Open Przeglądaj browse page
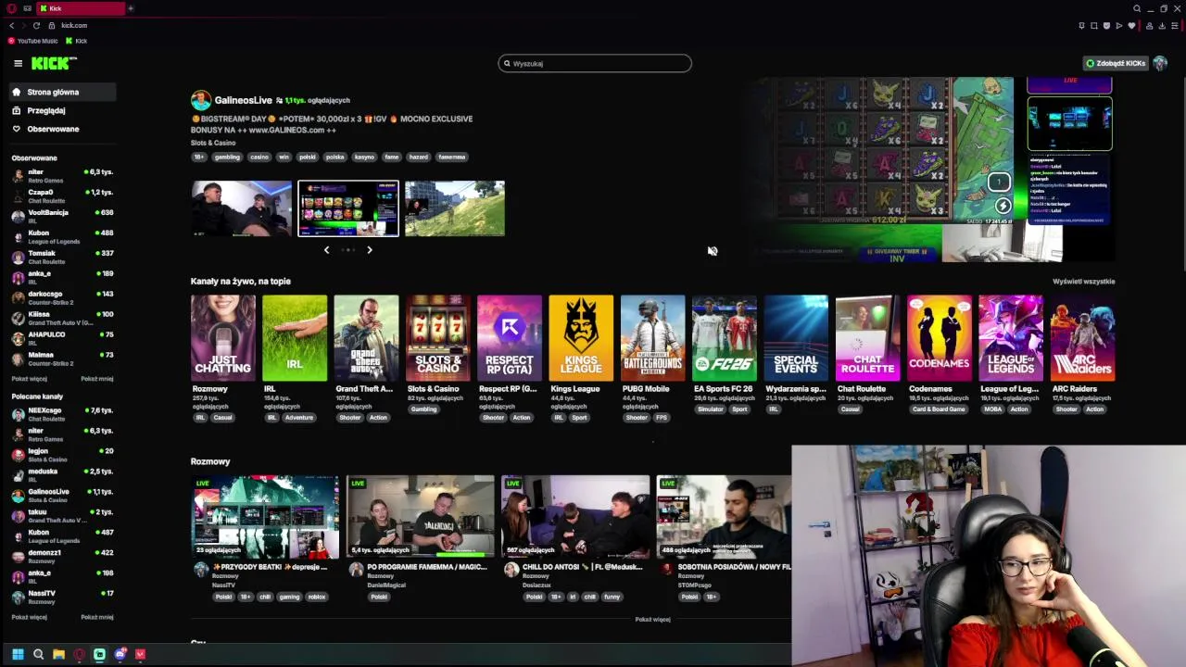The height and width of the screenshot is (667, 1186). tap(62, 110)
